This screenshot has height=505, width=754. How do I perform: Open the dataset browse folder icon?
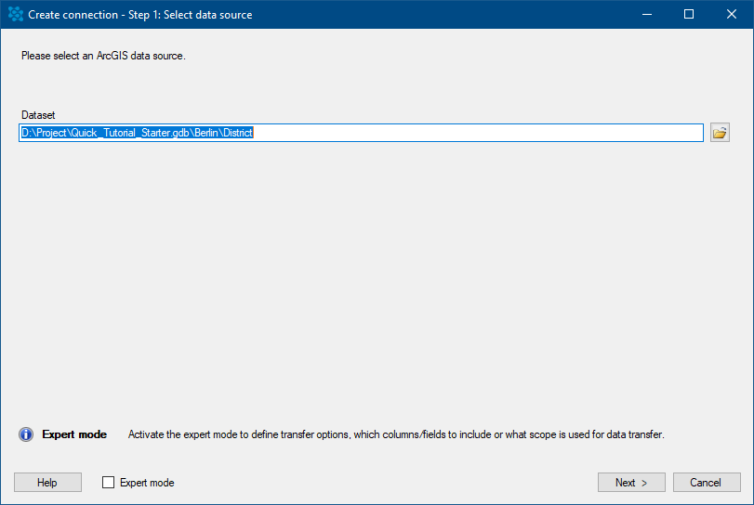click(720, 133)
